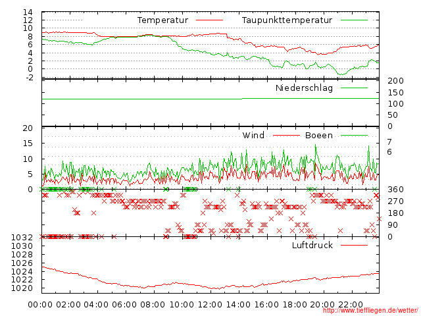Open the tieffliegen.de/wetter link
The image size is (421, 316).
[370, 310]
